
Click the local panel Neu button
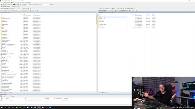click(x=30, y=11)
